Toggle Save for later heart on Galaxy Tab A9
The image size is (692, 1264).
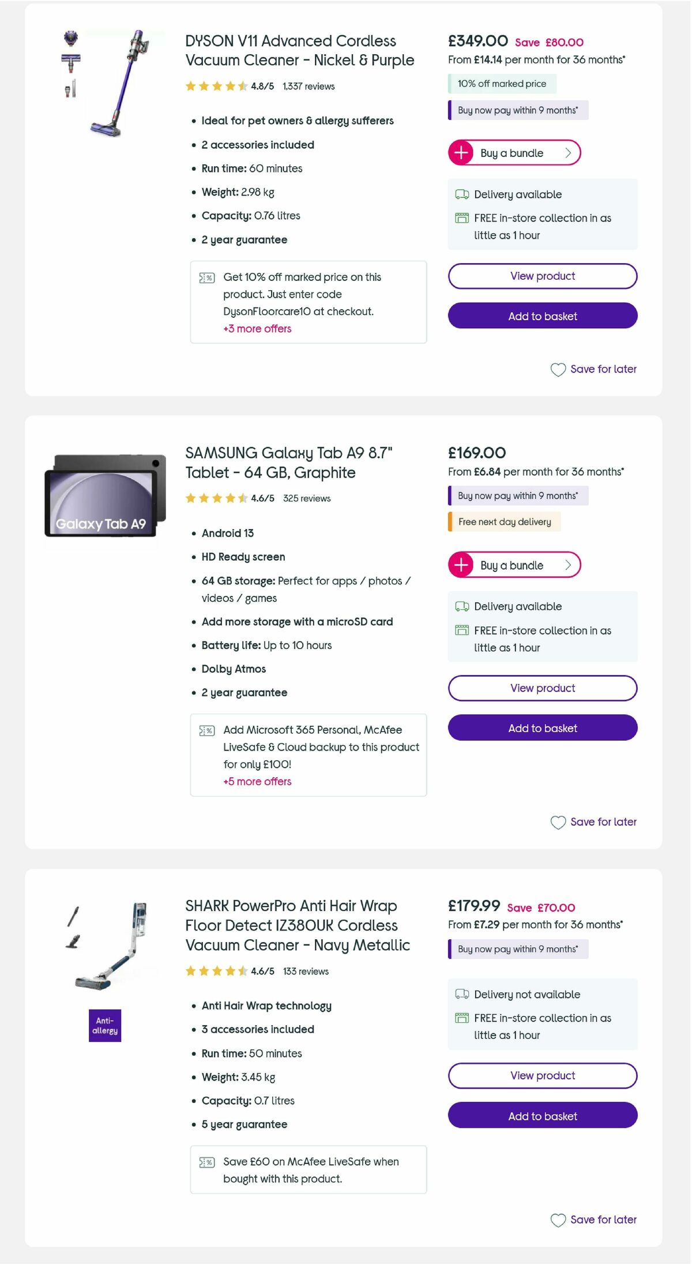558,822
